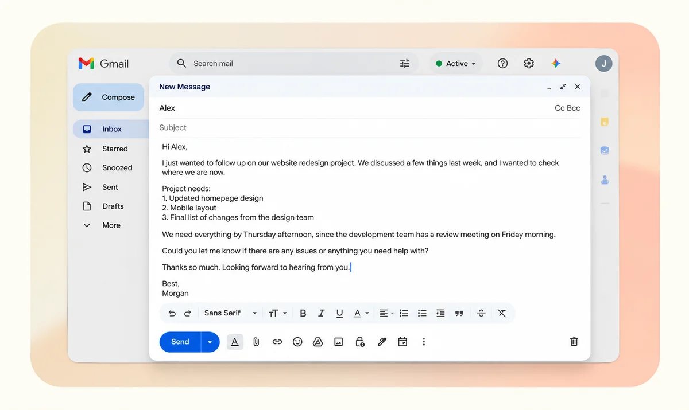
Task: Redo the last edit in formatting toolbar
Action: [187, 313]
